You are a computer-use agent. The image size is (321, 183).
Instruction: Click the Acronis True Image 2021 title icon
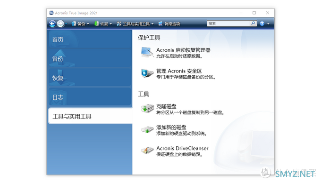coord(51,13)
